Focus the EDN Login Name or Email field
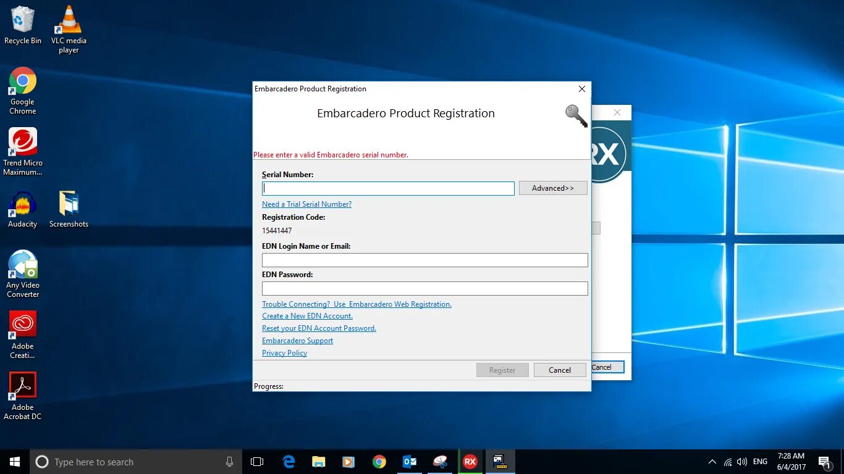This screenshot has width=844, height=474. [424, 260]
